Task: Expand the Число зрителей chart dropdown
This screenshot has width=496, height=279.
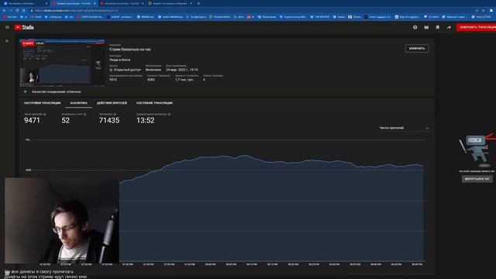Action: pyautogui.click(x=404, y=128)
